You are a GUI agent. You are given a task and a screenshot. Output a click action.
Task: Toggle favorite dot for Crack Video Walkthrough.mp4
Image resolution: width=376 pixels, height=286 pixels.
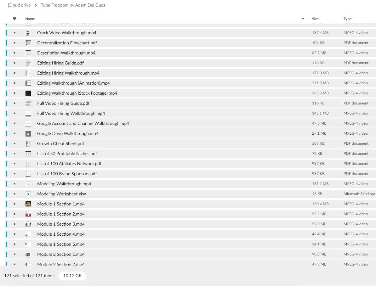pos(14,33)
